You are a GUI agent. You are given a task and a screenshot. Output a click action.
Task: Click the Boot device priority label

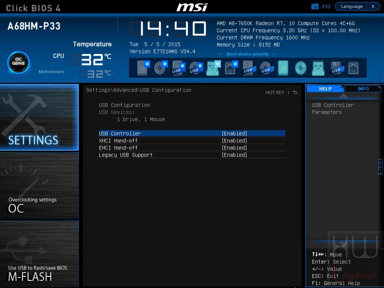247,54
